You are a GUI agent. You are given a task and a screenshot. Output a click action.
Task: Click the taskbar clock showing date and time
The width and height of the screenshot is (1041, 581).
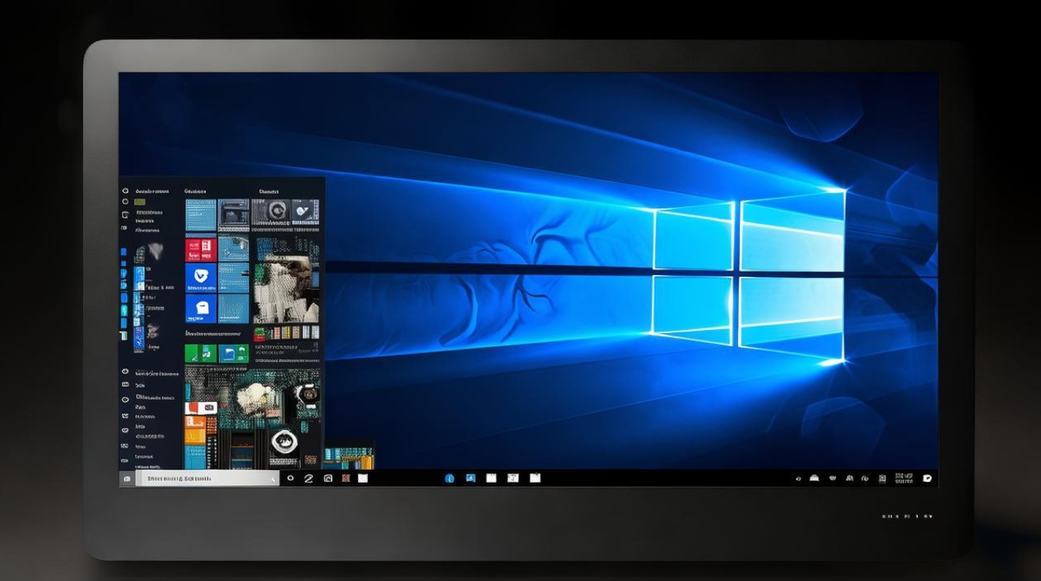click(904, 479)
